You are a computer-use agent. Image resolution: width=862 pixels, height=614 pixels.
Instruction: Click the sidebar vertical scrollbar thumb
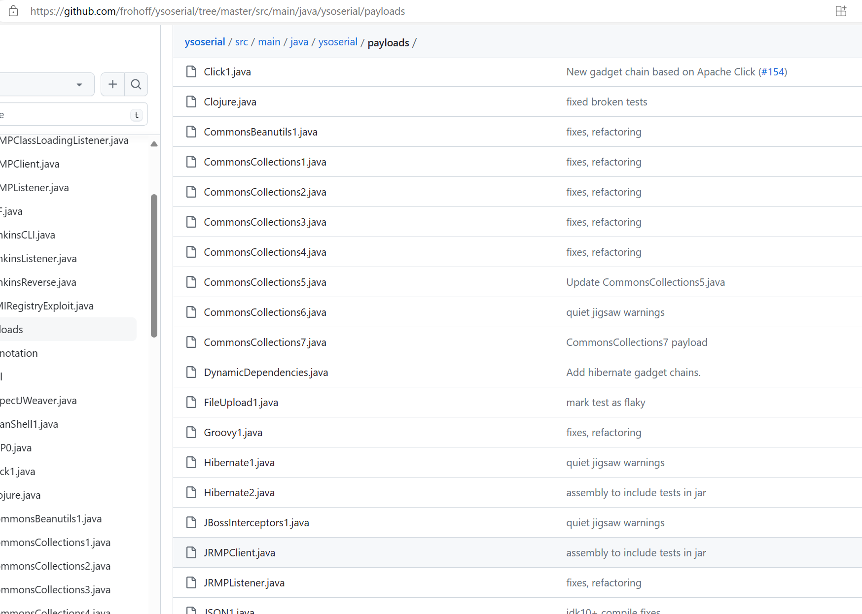click(x=154, y=266)
